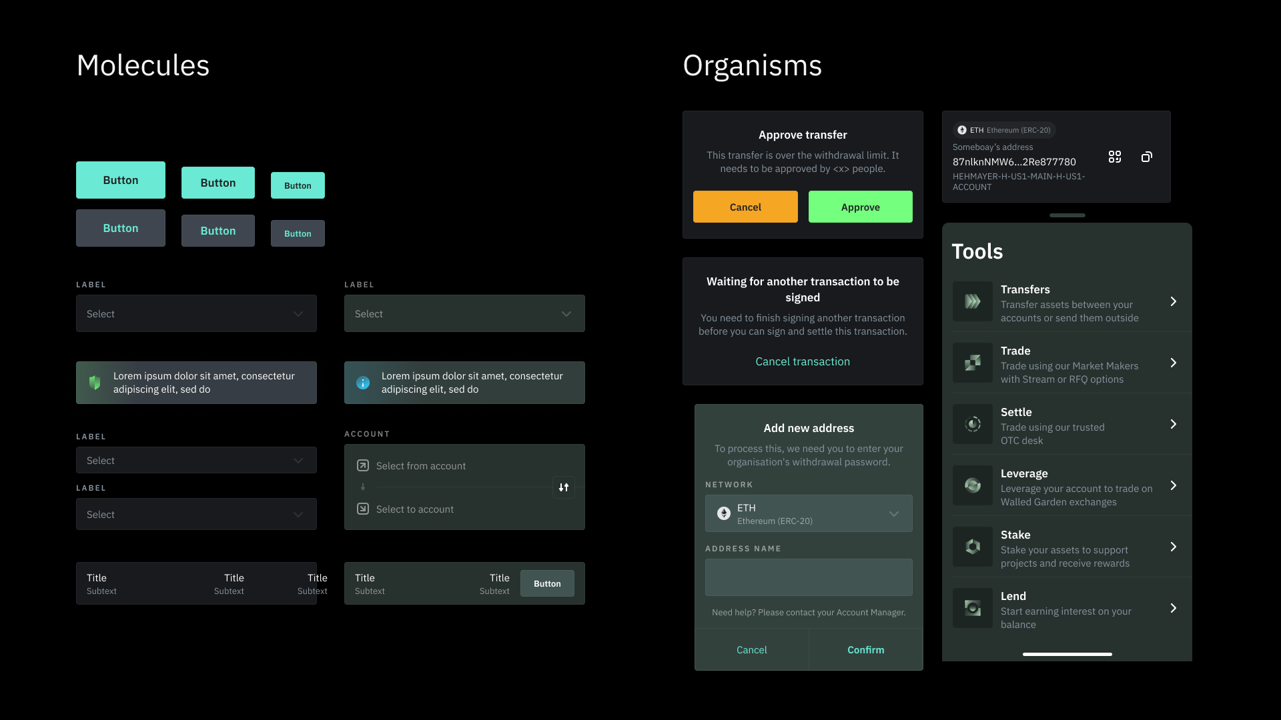This screenshot has width=1281, height=720.
Task: Click Confirm in Add new address dialog
Action: [866, 649]
